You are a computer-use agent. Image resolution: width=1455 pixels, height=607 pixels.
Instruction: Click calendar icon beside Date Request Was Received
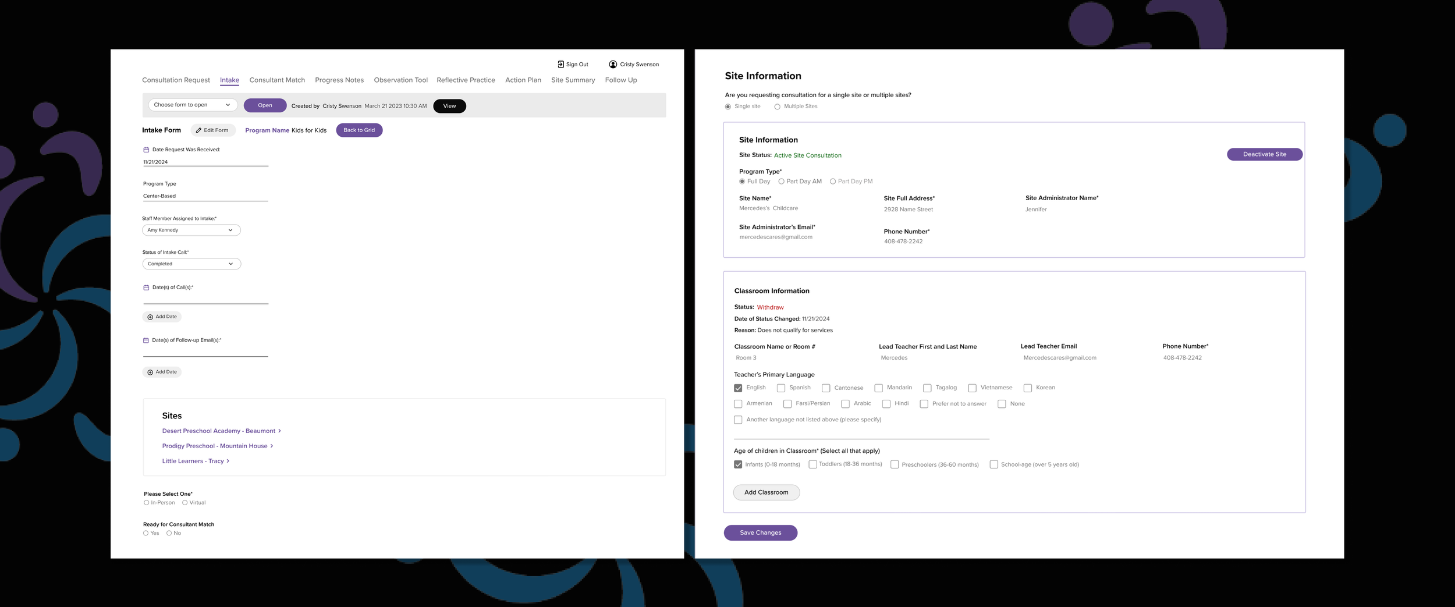click(146, 150)
